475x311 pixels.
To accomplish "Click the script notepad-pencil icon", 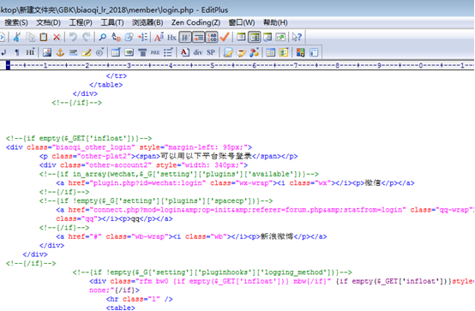I will tap(228, 52).
